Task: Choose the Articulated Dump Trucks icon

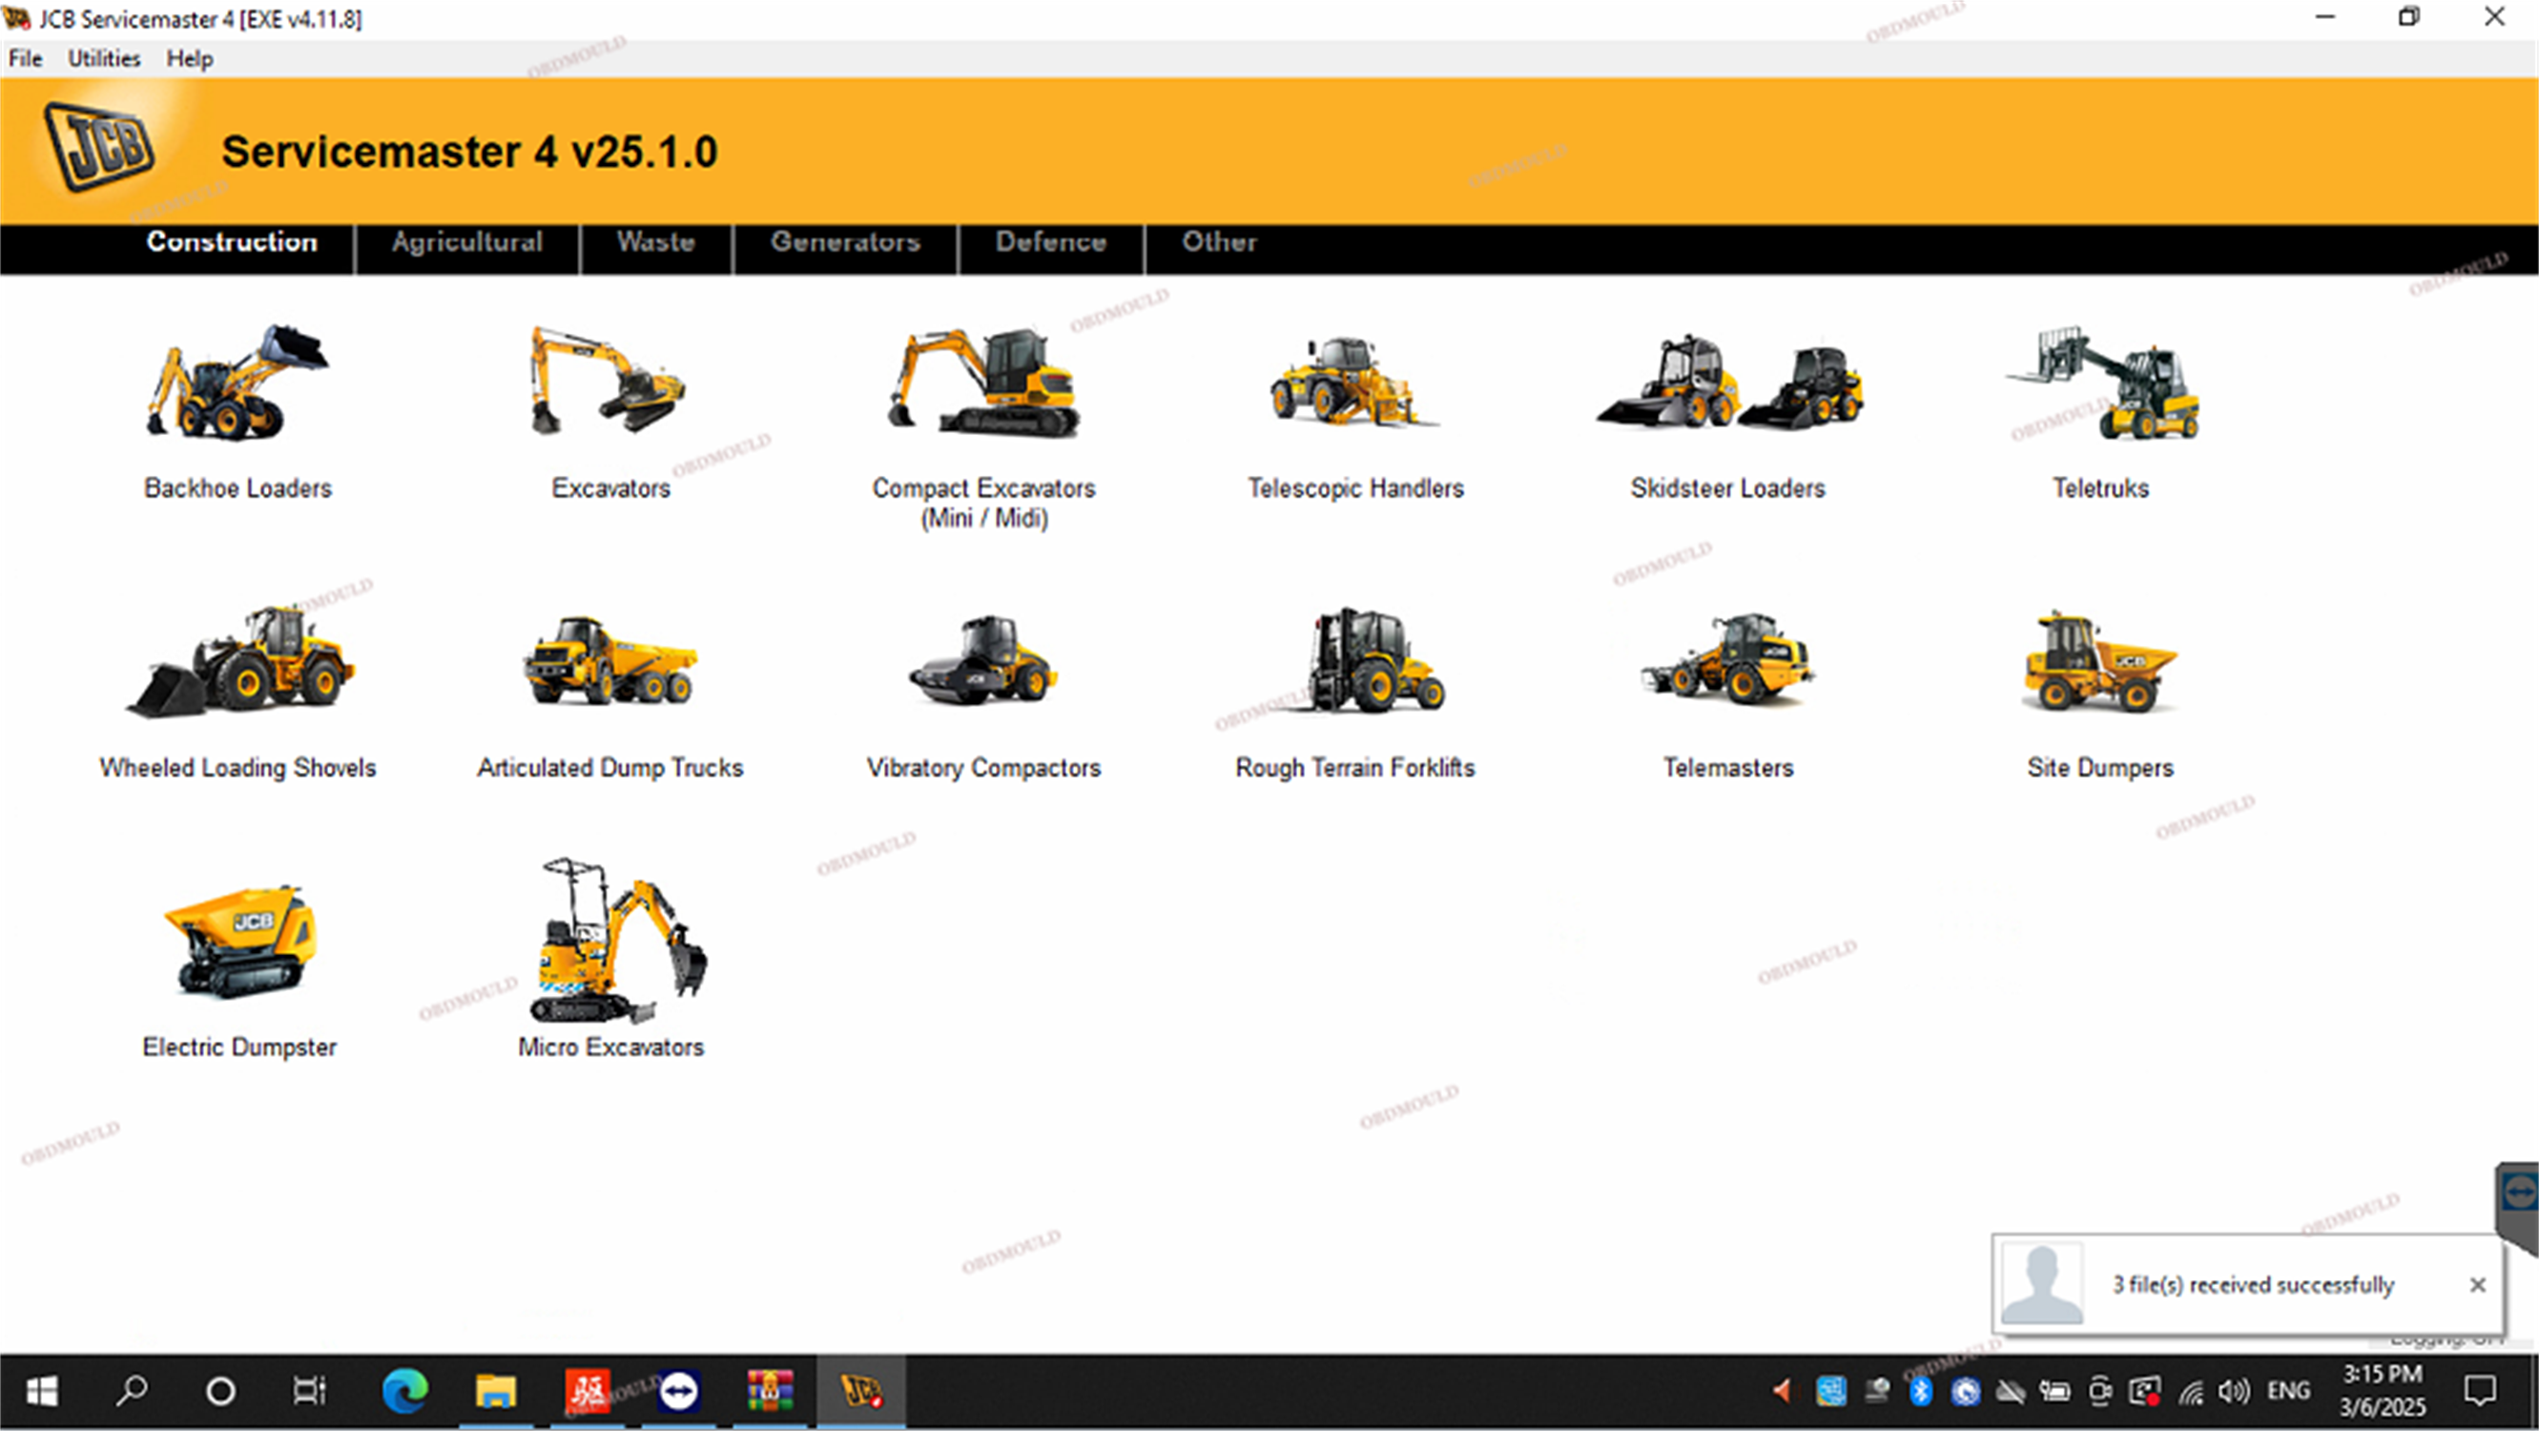Action: (610, 661)
